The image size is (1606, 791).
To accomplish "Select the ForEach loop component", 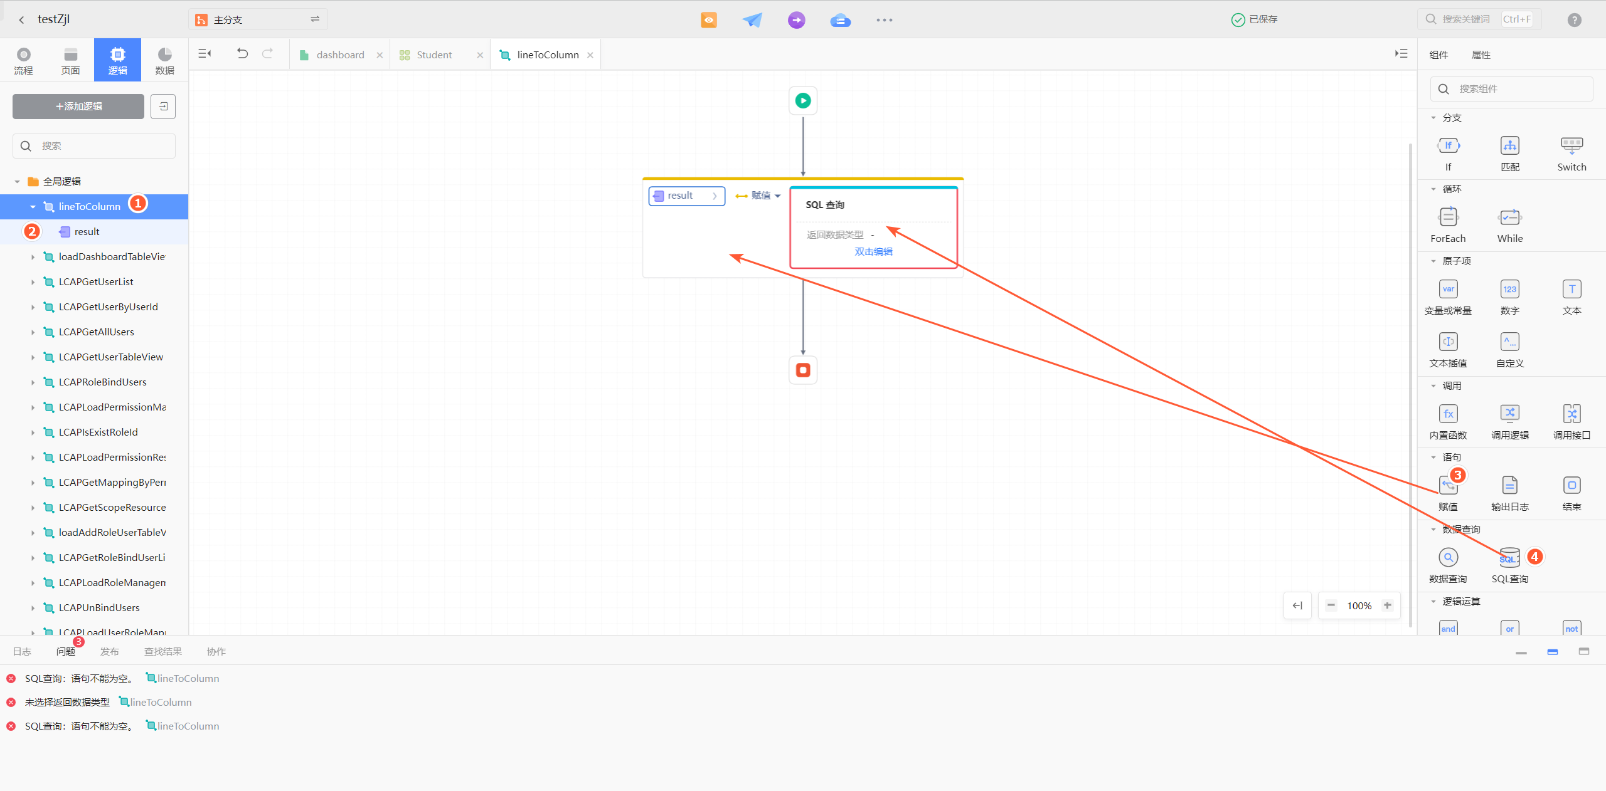I will pos(1448,225).
